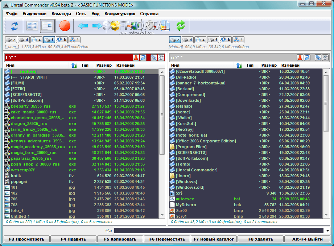Viewport: 334px width, 246px height.
Task: Click right panel scrollbar up arrow
Action: 326,72
